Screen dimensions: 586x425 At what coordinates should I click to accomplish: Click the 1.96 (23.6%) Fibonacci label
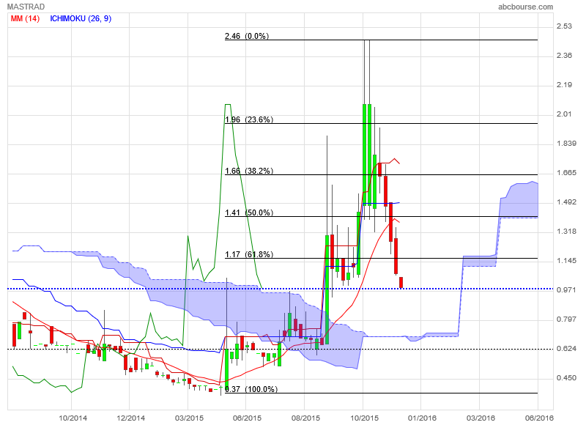249,119
